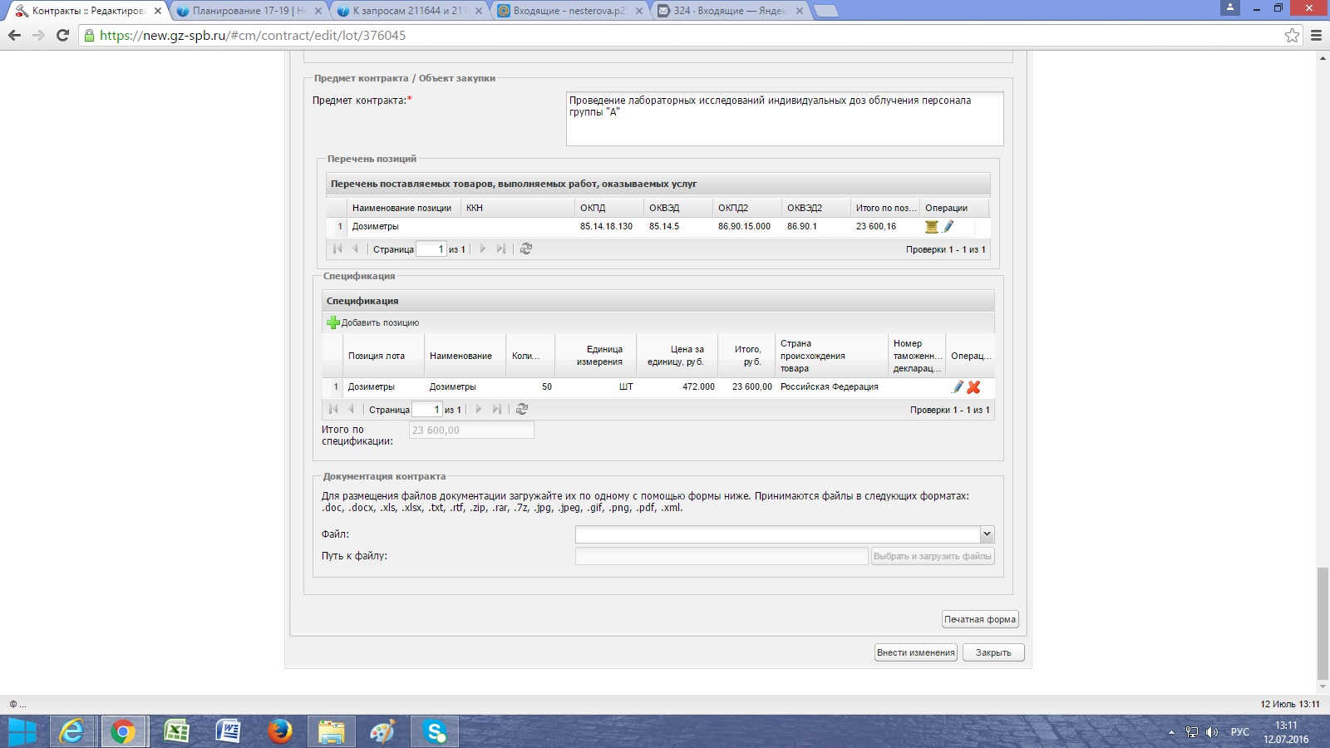Open the volume control in the system tray
Image resolution: width=1330 pixels, height=748 pixels.
(1212, 732)
